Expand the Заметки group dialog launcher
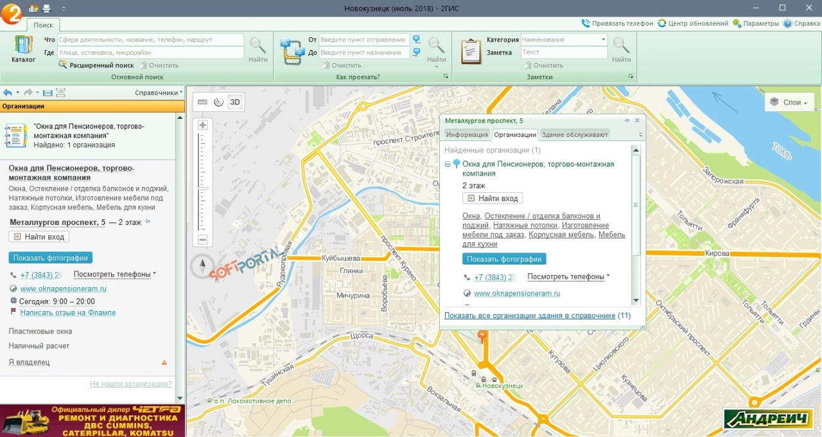 631,77
